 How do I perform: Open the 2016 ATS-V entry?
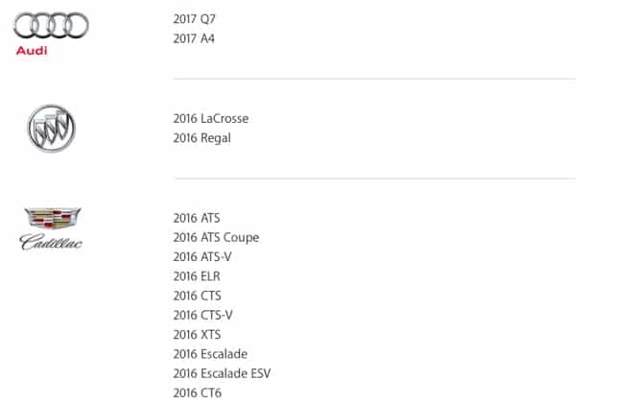pos(202,257)
